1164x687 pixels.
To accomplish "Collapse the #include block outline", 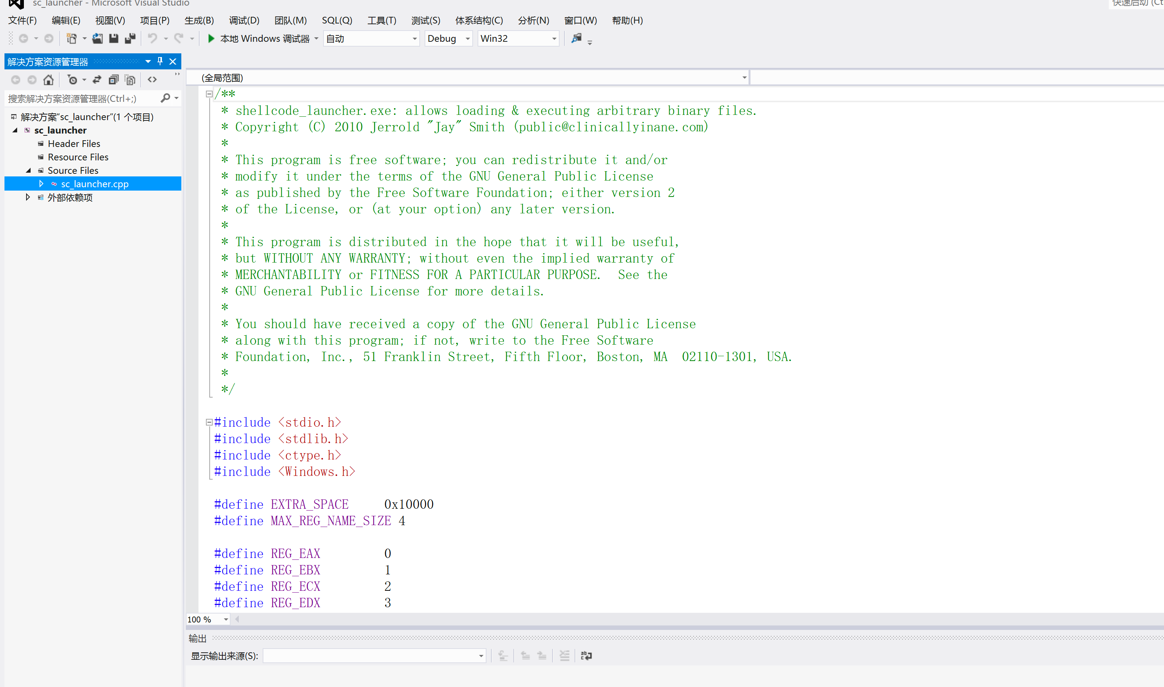I will point(209,422).
